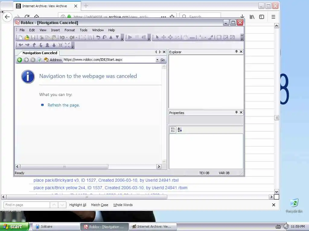Open the Redo history dropdown arrow
The height and width of the screenshot is (231, 309).
click(76, 37)
